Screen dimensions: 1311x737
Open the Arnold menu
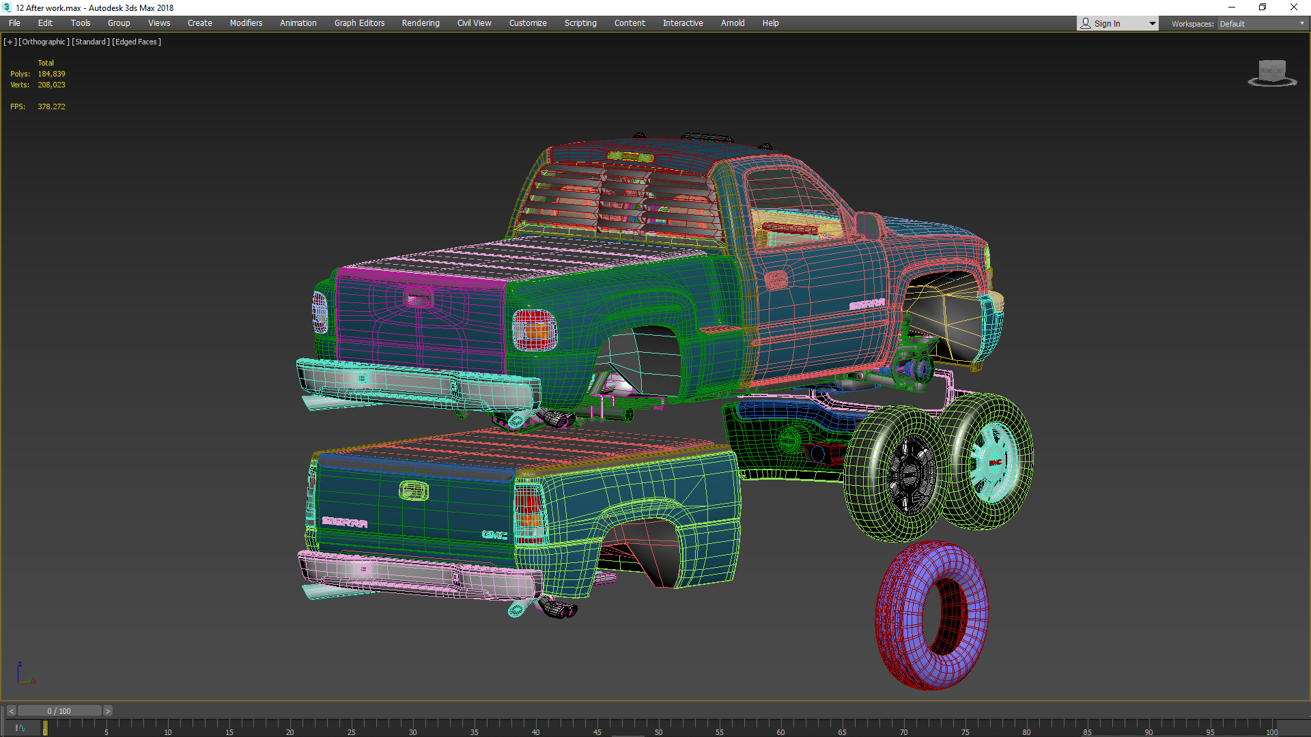tap(733, 23)
